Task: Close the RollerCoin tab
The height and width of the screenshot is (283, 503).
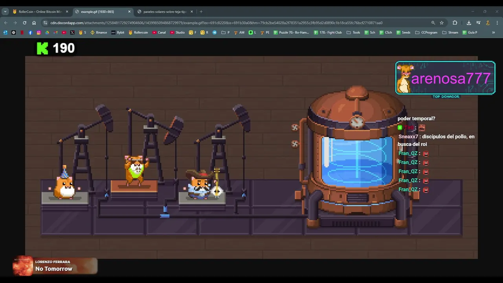Action: coord(67,12)
